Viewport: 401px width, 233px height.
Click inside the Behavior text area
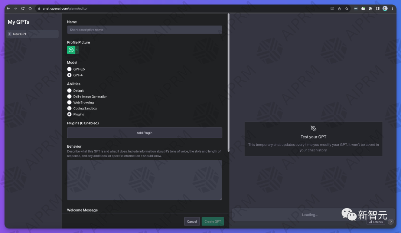144,180
